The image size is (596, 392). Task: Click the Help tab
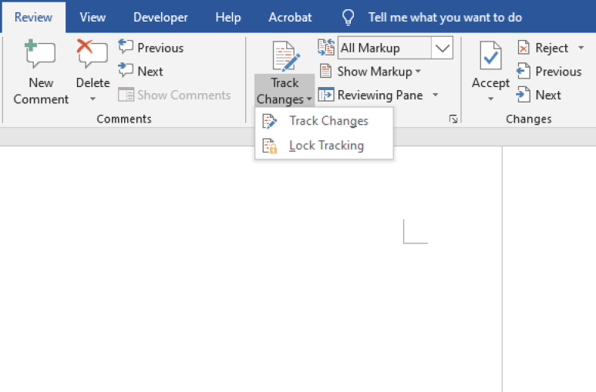[x=228, y=17]
